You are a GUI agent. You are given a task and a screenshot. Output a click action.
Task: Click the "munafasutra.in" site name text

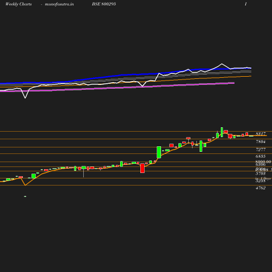pos(59,4)
